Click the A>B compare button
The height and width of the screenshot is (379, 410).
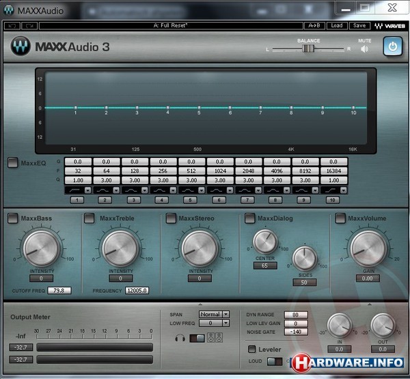tap(314, 25)
